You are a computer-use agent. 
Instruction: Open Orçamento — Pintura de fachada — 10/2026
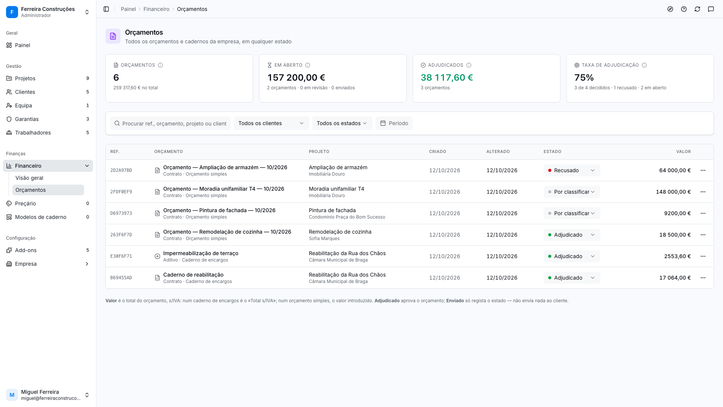219,210
